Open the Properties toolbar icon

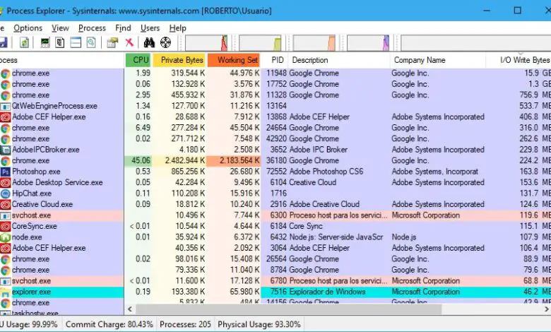(112, 42)
